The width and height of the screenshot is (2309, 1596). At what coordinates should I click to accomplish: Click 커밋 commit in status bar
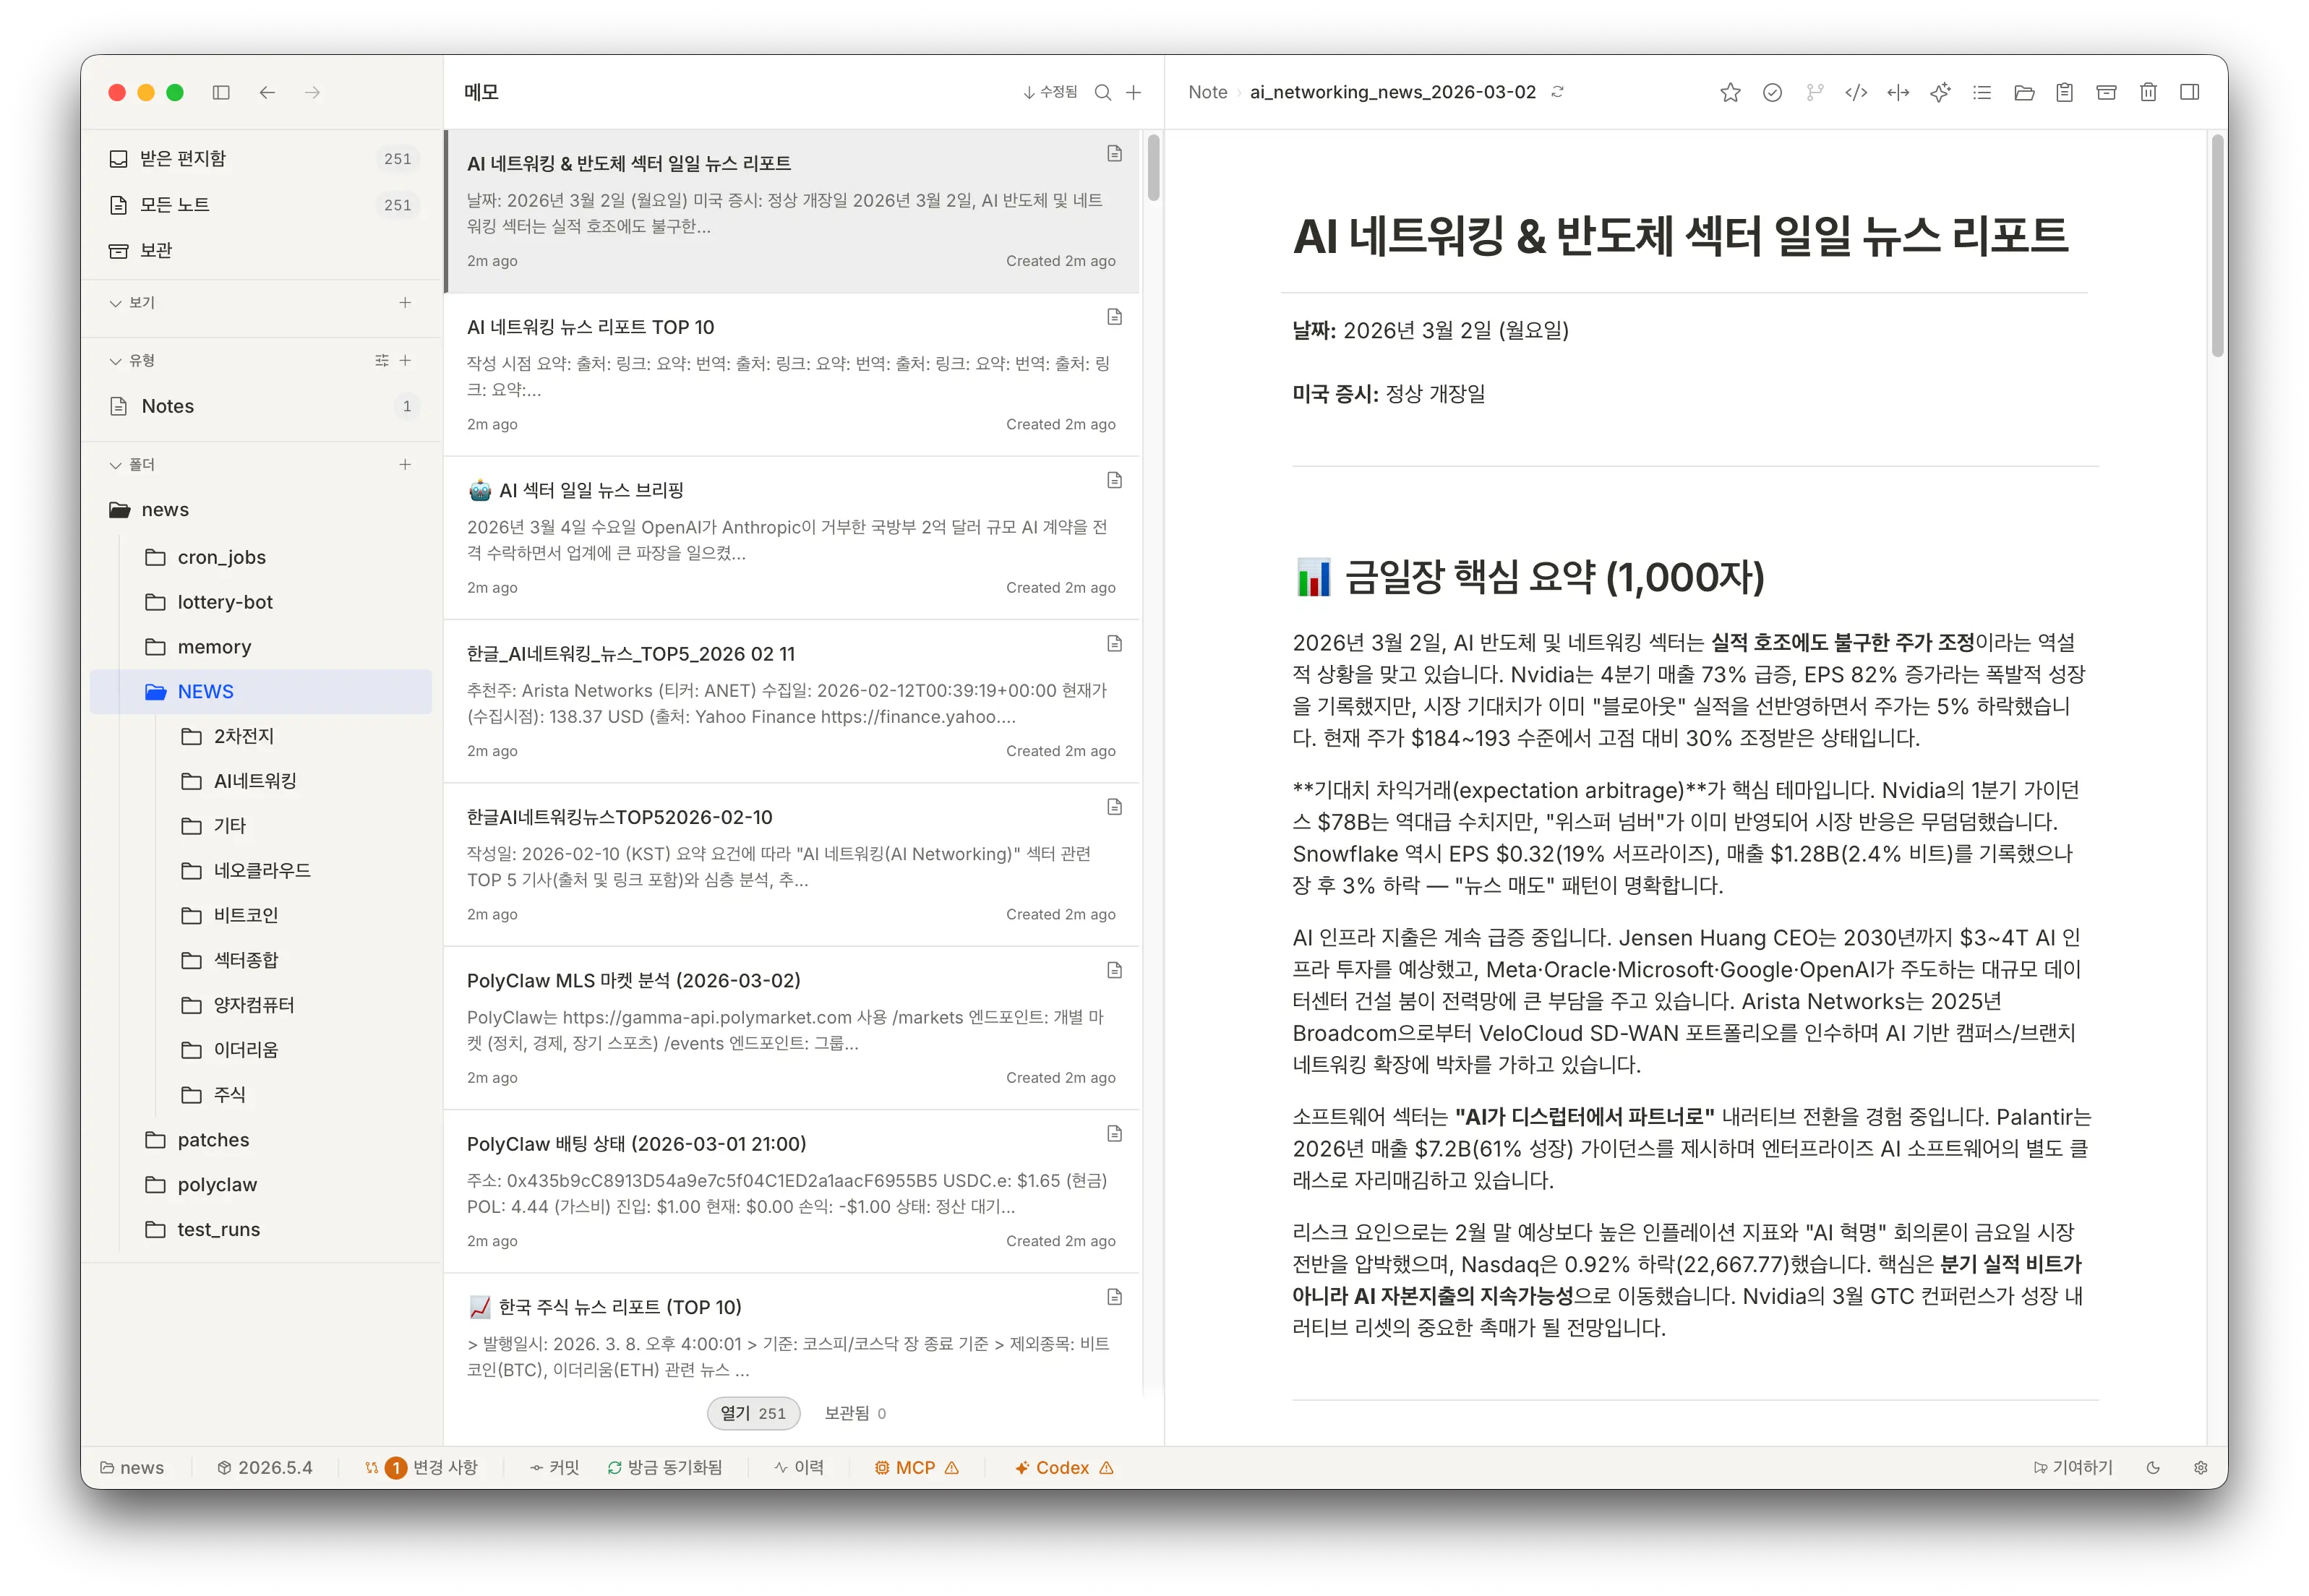click(555, 1469)
